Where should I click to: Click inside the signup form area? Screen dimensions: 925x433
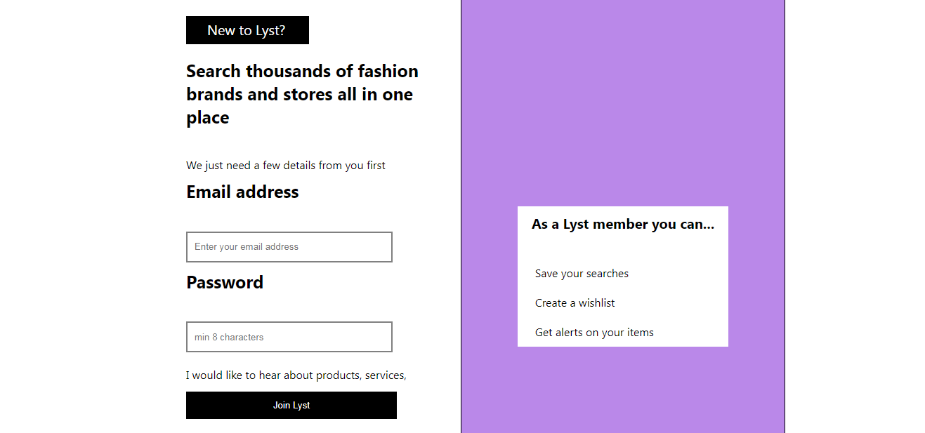tap(289, 295)
